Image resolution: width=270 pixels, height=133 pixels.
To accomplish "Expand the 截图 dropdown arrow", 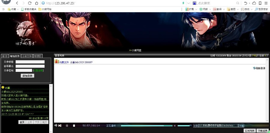I will click(238, 9).
